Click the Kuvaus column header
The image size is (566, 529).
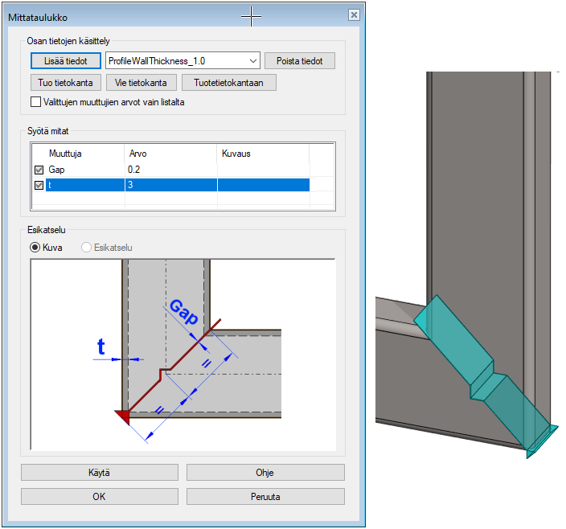pos(261,153)
